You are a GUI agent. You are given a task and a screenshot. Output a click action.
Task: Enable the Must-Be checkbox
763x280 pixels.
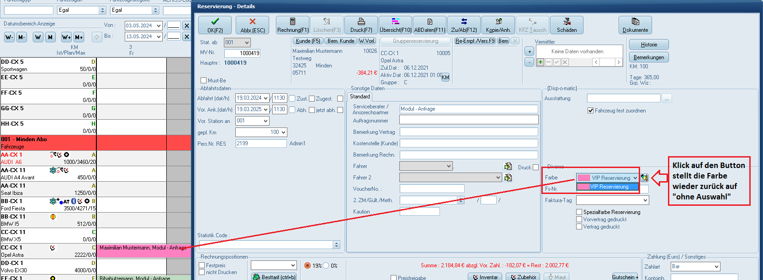(x=204, y=81)
